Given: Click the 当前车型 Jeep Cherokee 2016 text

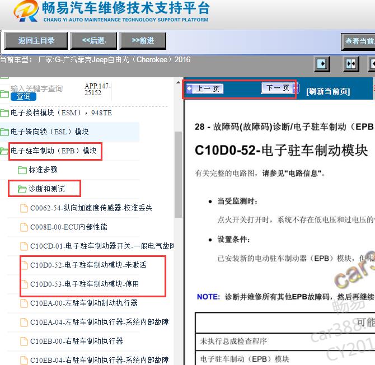Looking at the screenshot, I should (95, 59).
